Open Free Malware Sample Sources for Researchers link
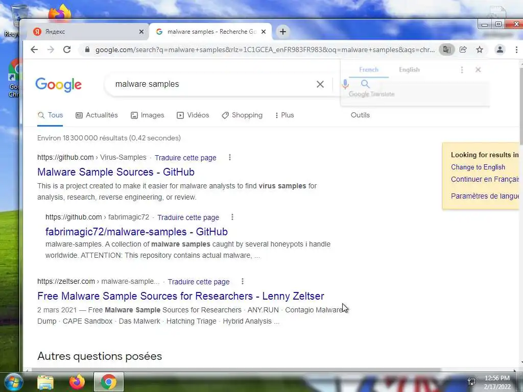Viewport: 523px width, 392px height. [181, 296]
